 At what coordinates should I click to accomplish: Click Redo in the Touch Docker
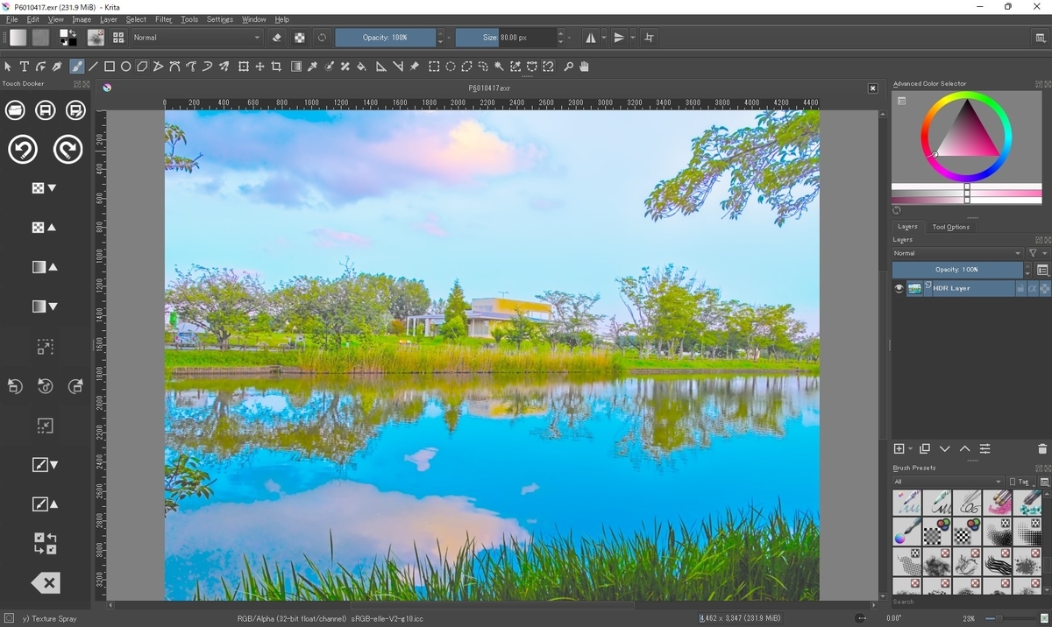[x=68, y=150]
